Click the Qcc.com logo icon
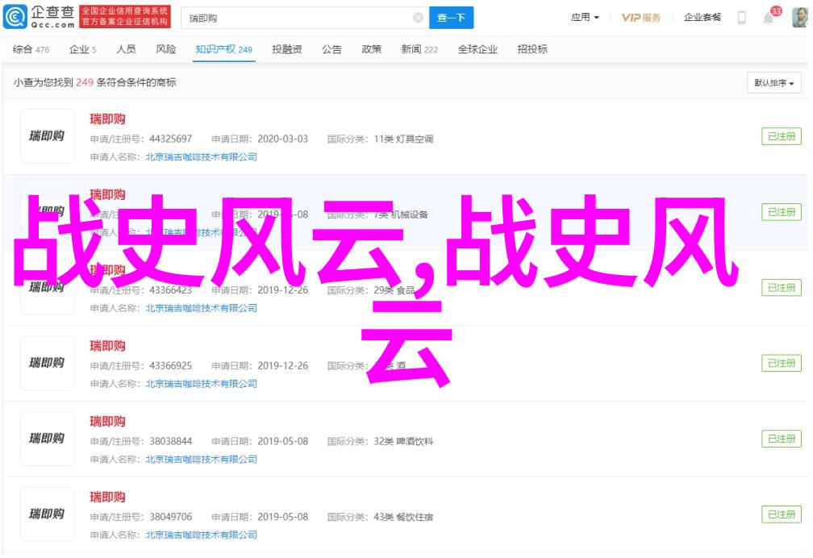 click(15, 17)
